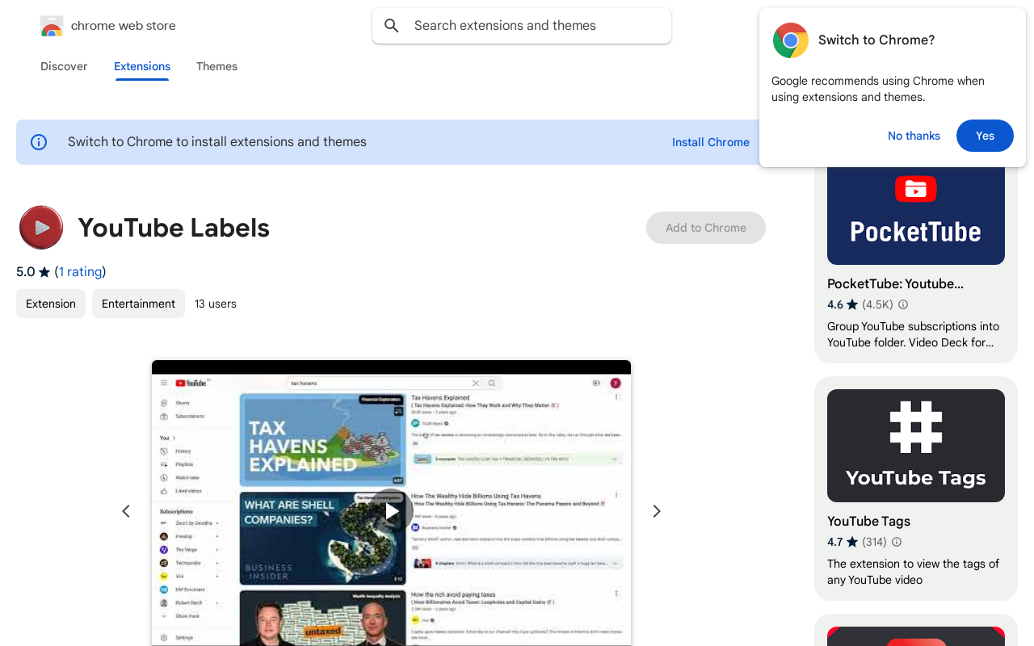Click the chrome web store logo
The width and height of the screenshot is (1034, 646).
point(52,25)
